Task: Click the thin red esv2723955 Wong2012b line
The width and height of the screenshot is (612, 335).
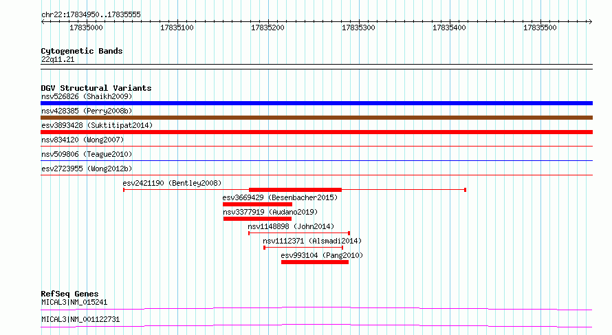Action: (316, 175)
